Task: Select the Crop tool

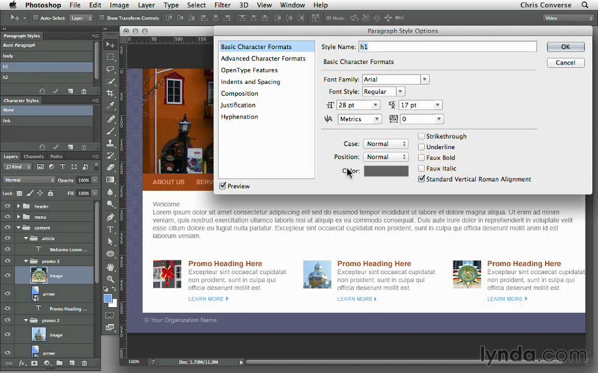Action: coord(110,93)
